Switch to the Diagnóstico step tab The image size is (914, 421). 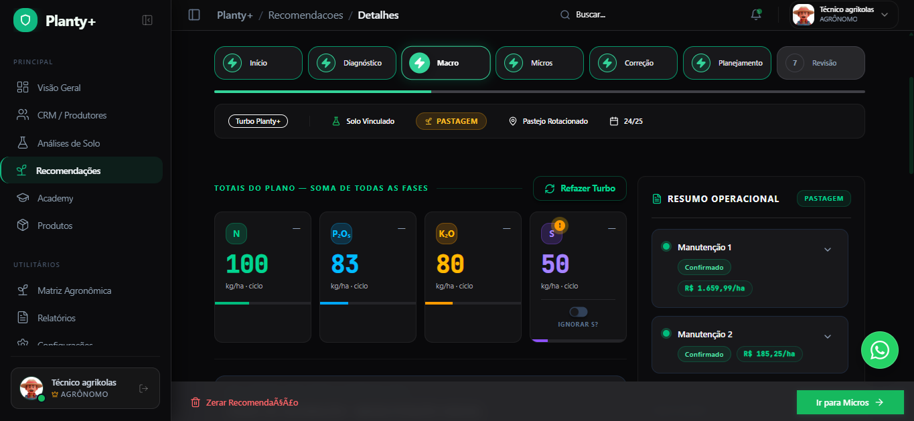[352, 63]
